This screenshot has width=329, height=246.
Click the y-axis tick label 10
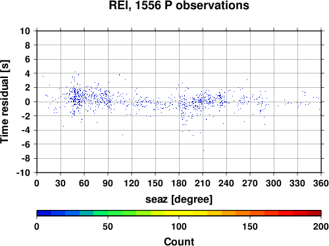point(25,31)
